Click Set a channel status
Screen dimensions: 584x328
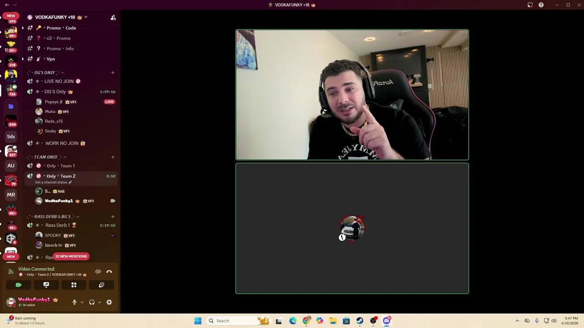[x=51, y=182]
